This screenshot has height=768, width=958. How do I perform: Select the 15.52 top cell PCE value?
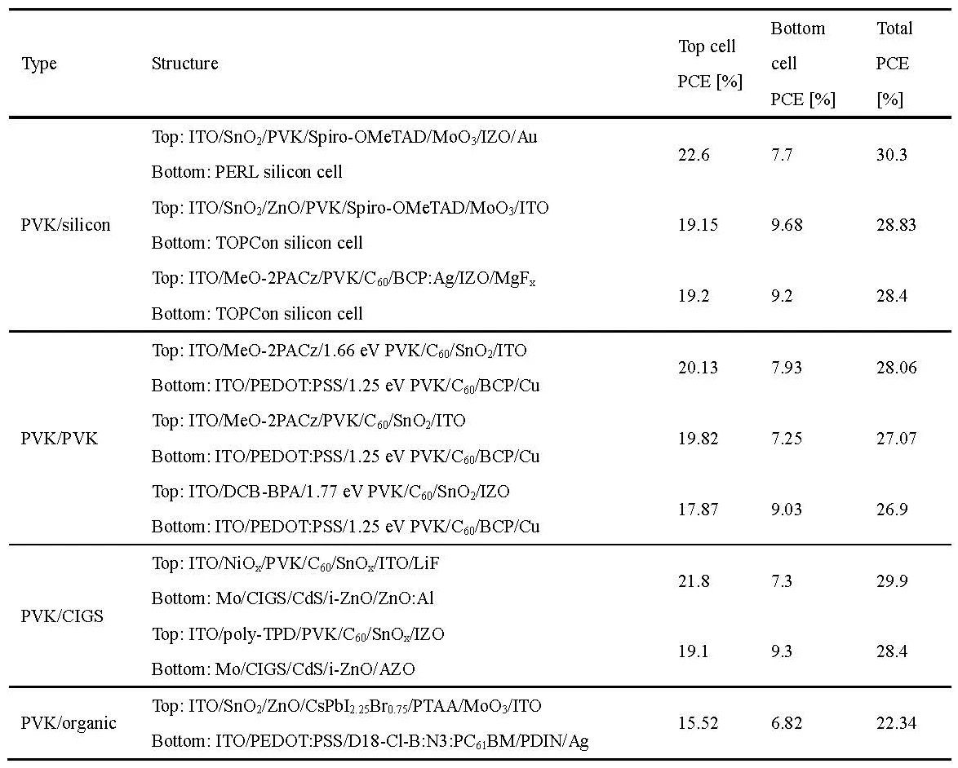698,723
